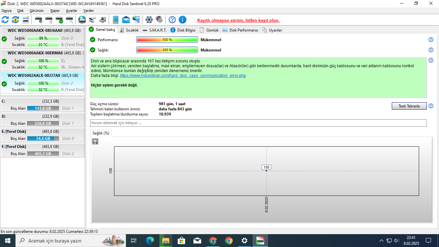439x247 pixels.
Task: Click the speaker sound toolbar icon
Action: 159,20
